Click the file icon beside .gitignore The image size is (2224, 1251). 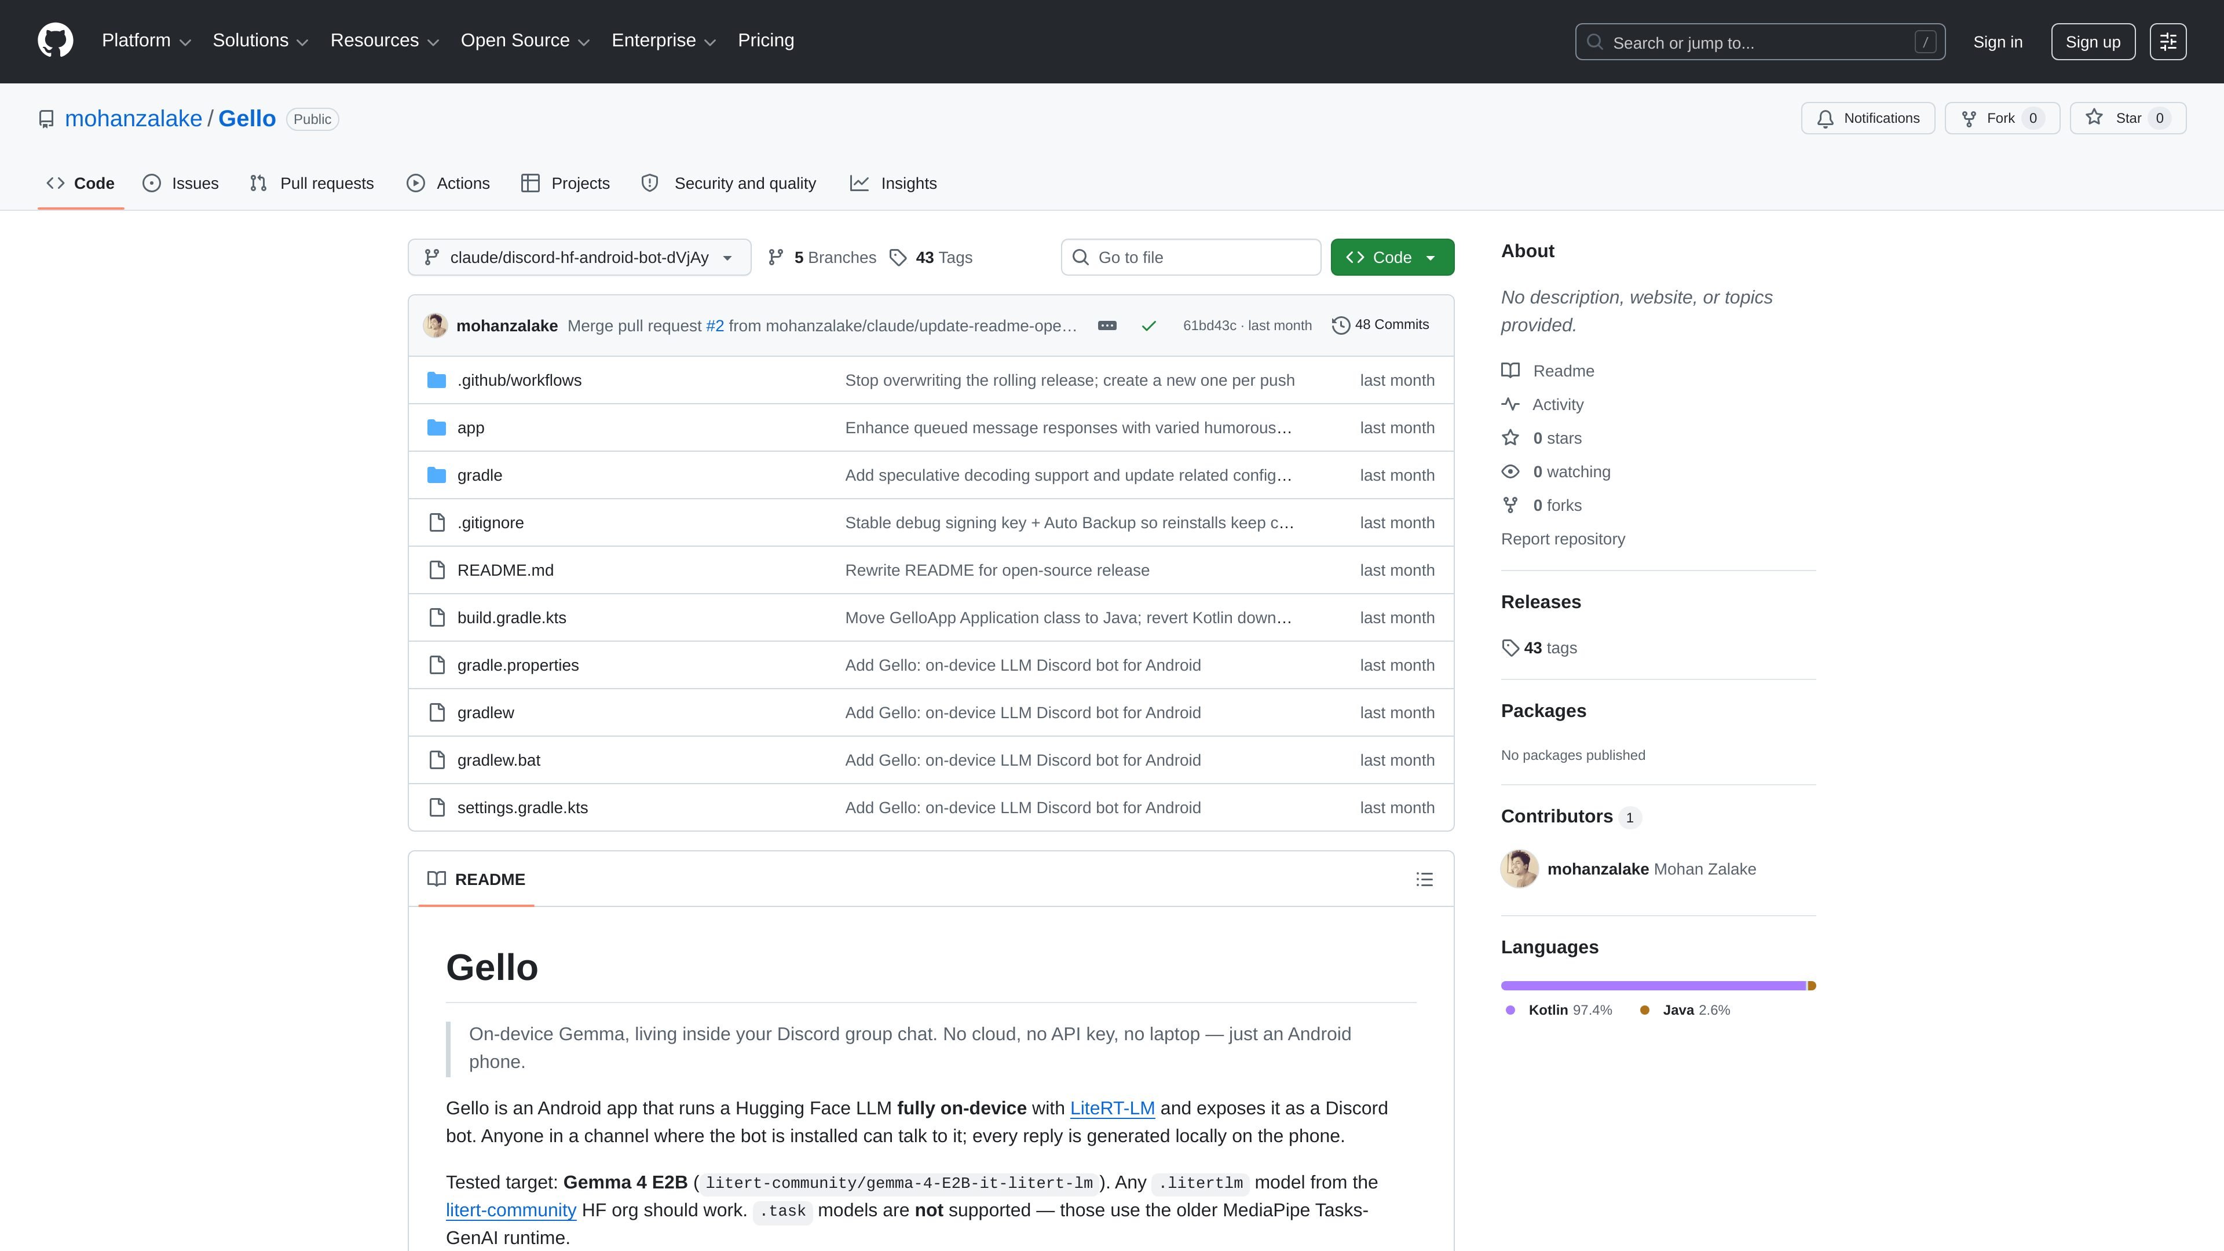(x=438, y=522)
